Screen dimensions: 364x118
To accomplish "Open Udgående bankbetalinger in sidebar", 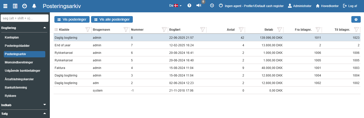I will click(23, 71).
